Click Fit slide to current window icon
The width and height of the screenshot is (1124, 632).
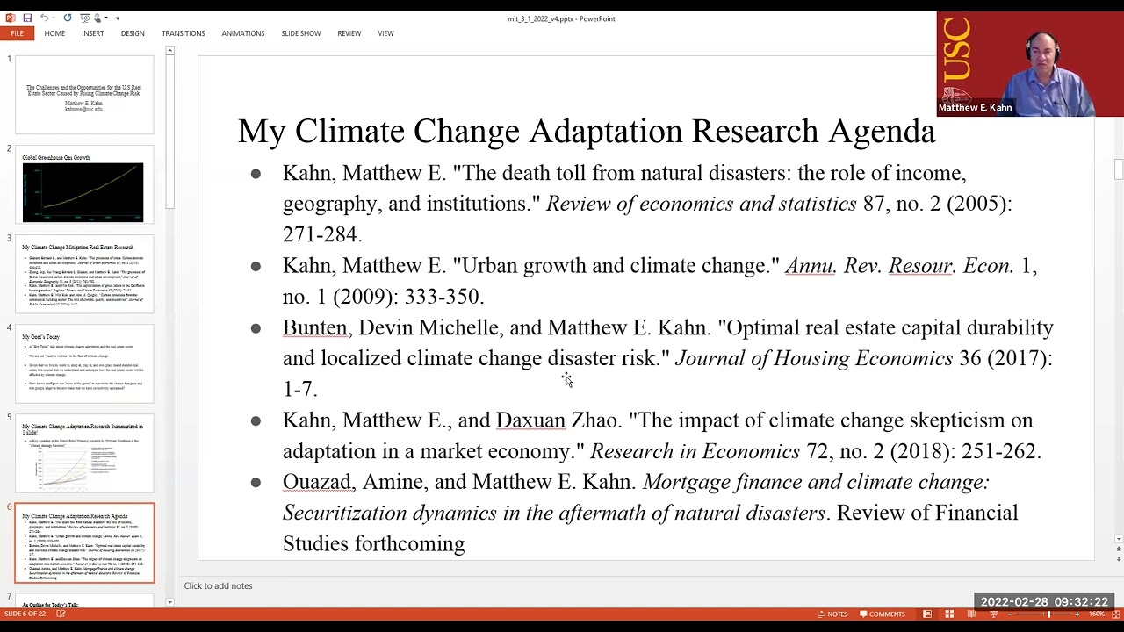pyautogui.click(x=1115, y=614)
